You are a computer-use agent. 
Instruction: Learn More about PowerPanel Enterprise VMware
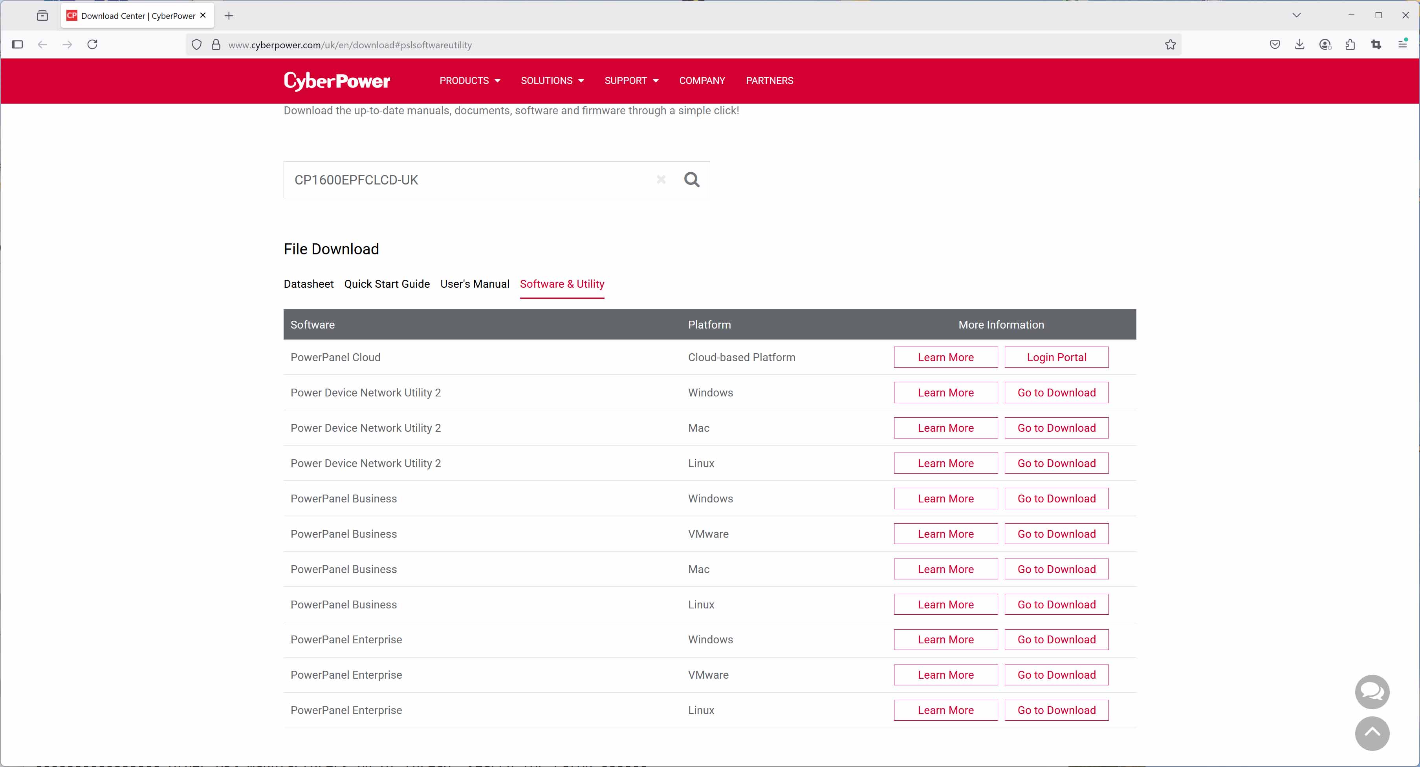coord(945,674)
